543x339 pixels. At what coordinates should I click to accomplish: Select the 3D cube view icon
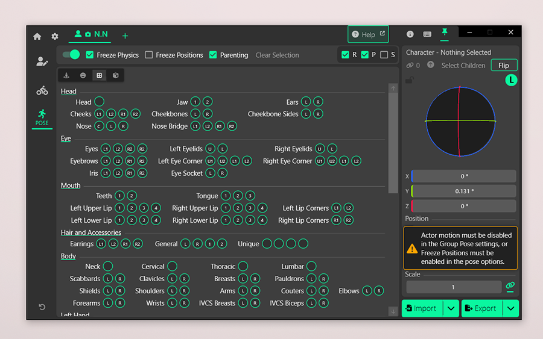(x=115, y=75)
